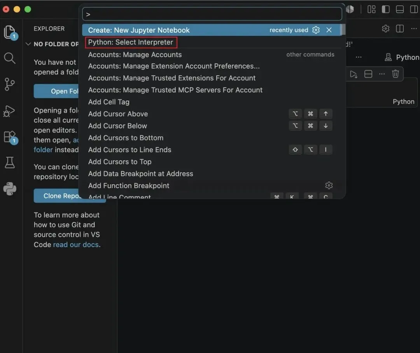Select Manage Extension Account Preferences command
The image size is (420, 353).
click(212, 66)
